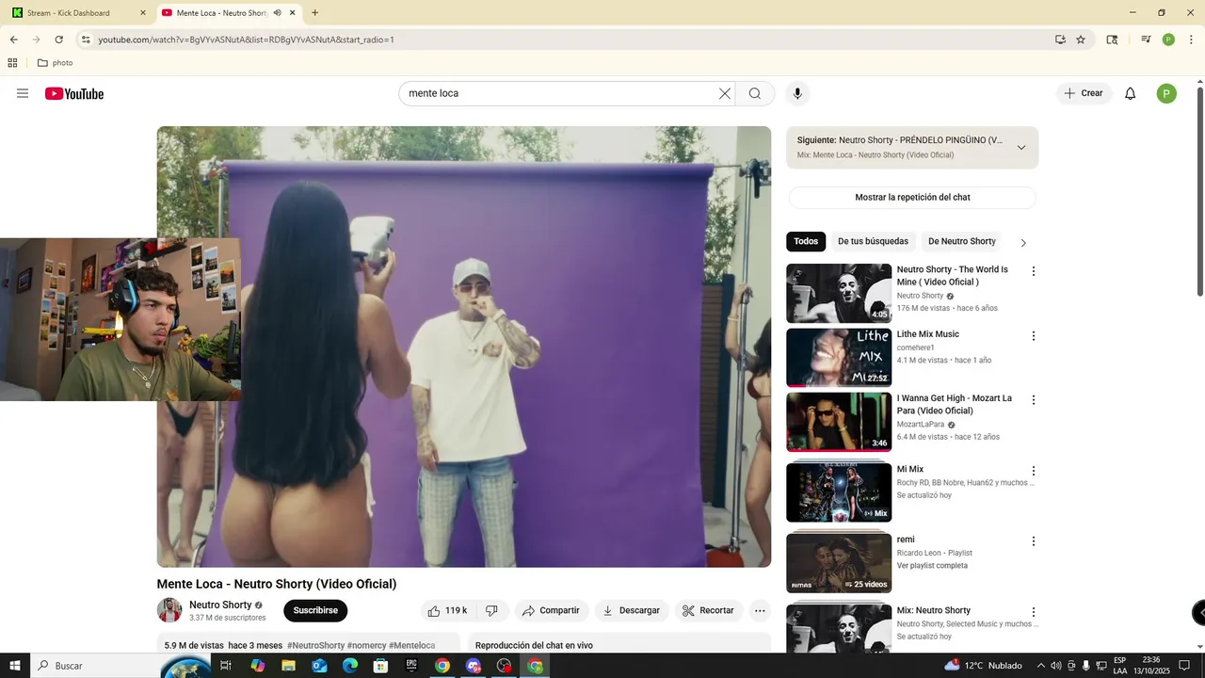Go back with Chrome back arrow
The height and width of the screenshot is (678, 1205).
click(14, 40)
